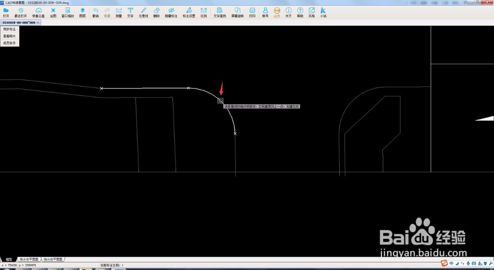The image size is (494, 270).
Task: Click the Sogou S input method logo
Action: point(444,264)
